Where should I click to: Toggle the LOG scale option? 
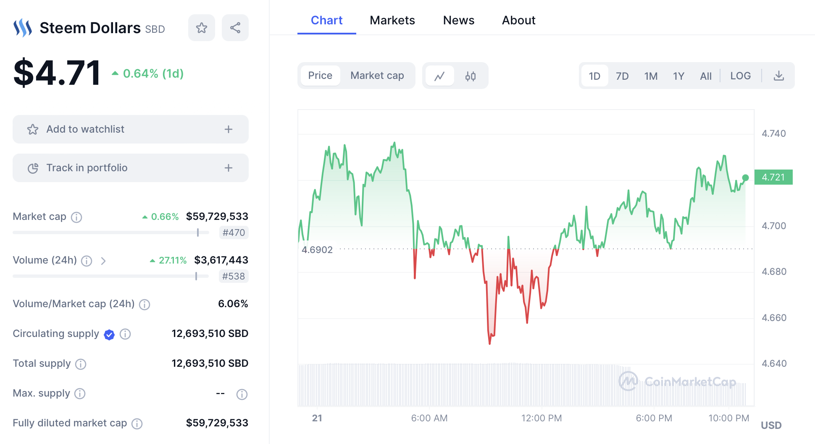click(740, 76)
